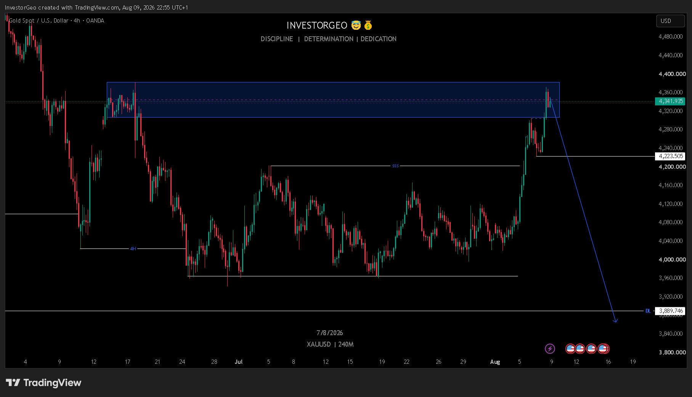
Task: Click the 4,200.000 price axis label
Action: (x=672, y=167)
